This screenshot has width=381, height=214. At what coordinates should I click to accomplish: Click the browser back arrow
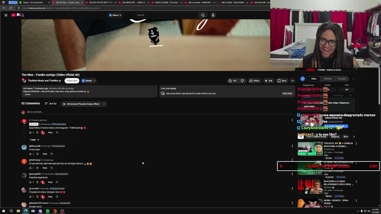[4, 8]
